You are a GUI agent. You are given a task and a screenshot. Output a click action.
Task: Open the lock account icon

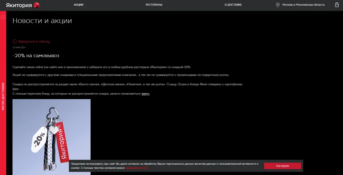point(337,5)
